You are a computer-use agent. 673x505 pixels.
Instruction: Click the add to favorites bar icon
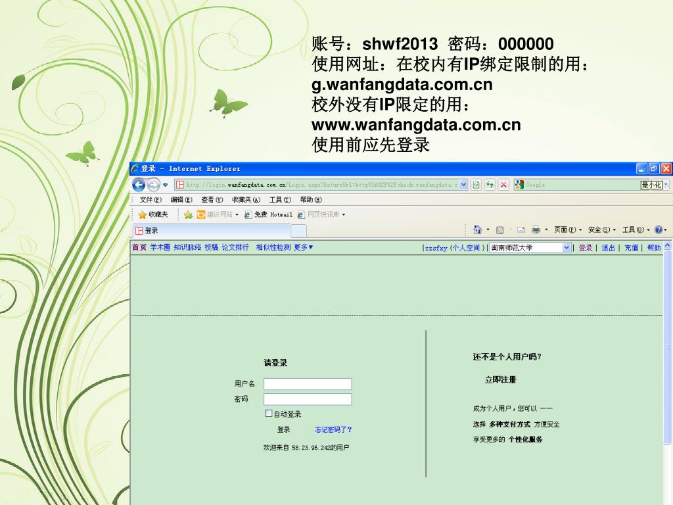pyautogui.click(x=188, y=214)
